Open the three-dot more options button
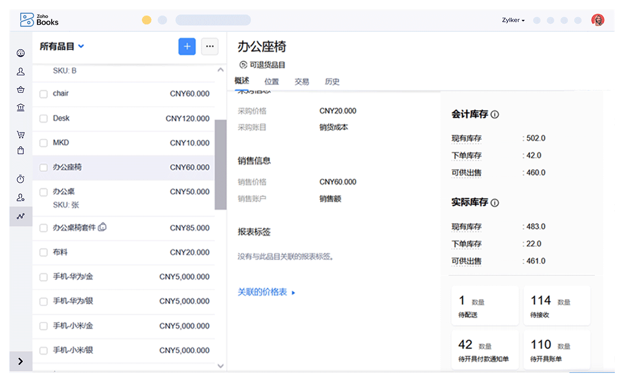 click(210, 47)
